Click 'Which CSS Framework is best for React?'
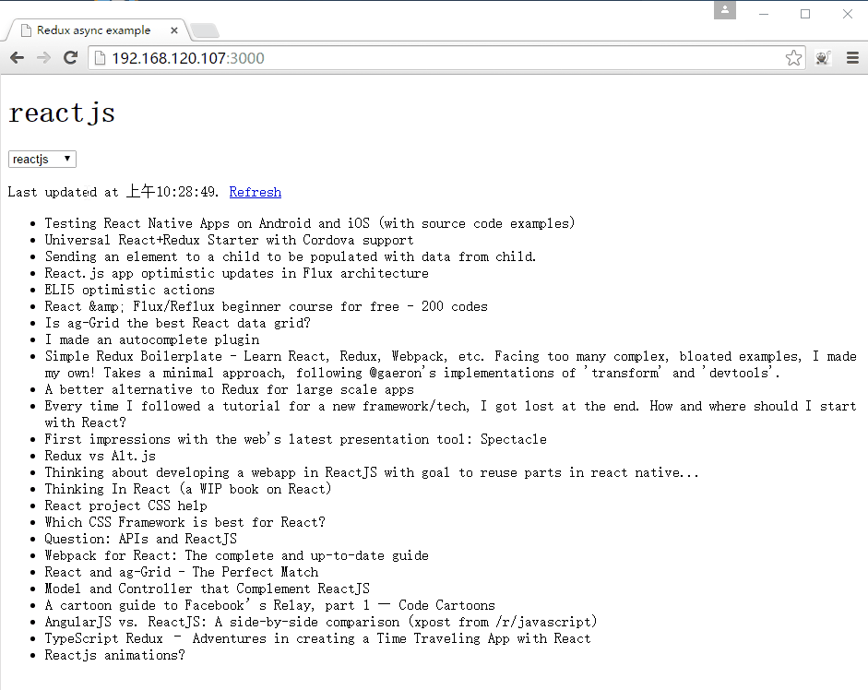Screen dimensions: 868x690 tap(184, 522)
